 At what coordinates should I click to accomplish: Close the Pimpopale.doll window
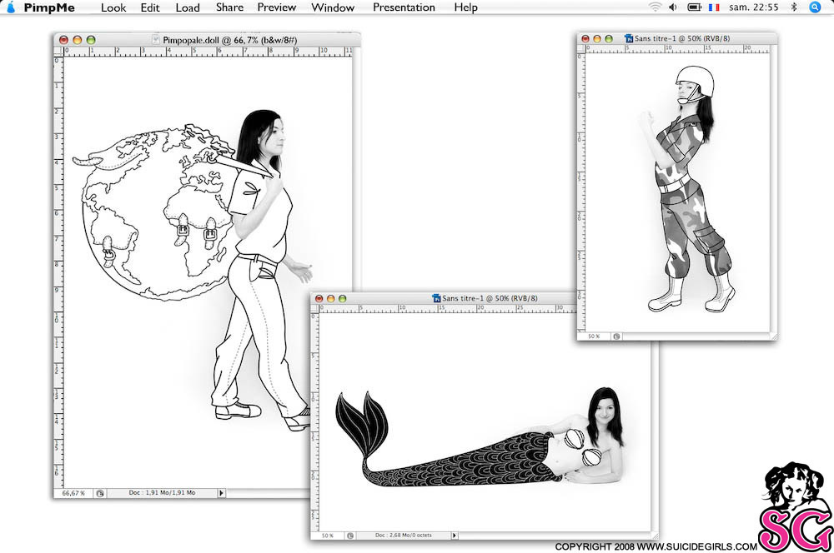coord(64,40)
